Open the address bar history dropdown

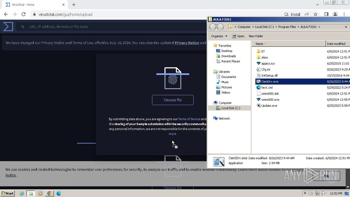point(346,27)
